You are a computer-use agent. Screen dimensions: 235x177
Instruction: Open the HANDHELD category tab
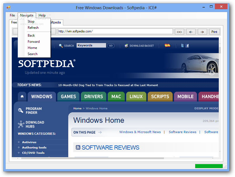coord(209,96)
